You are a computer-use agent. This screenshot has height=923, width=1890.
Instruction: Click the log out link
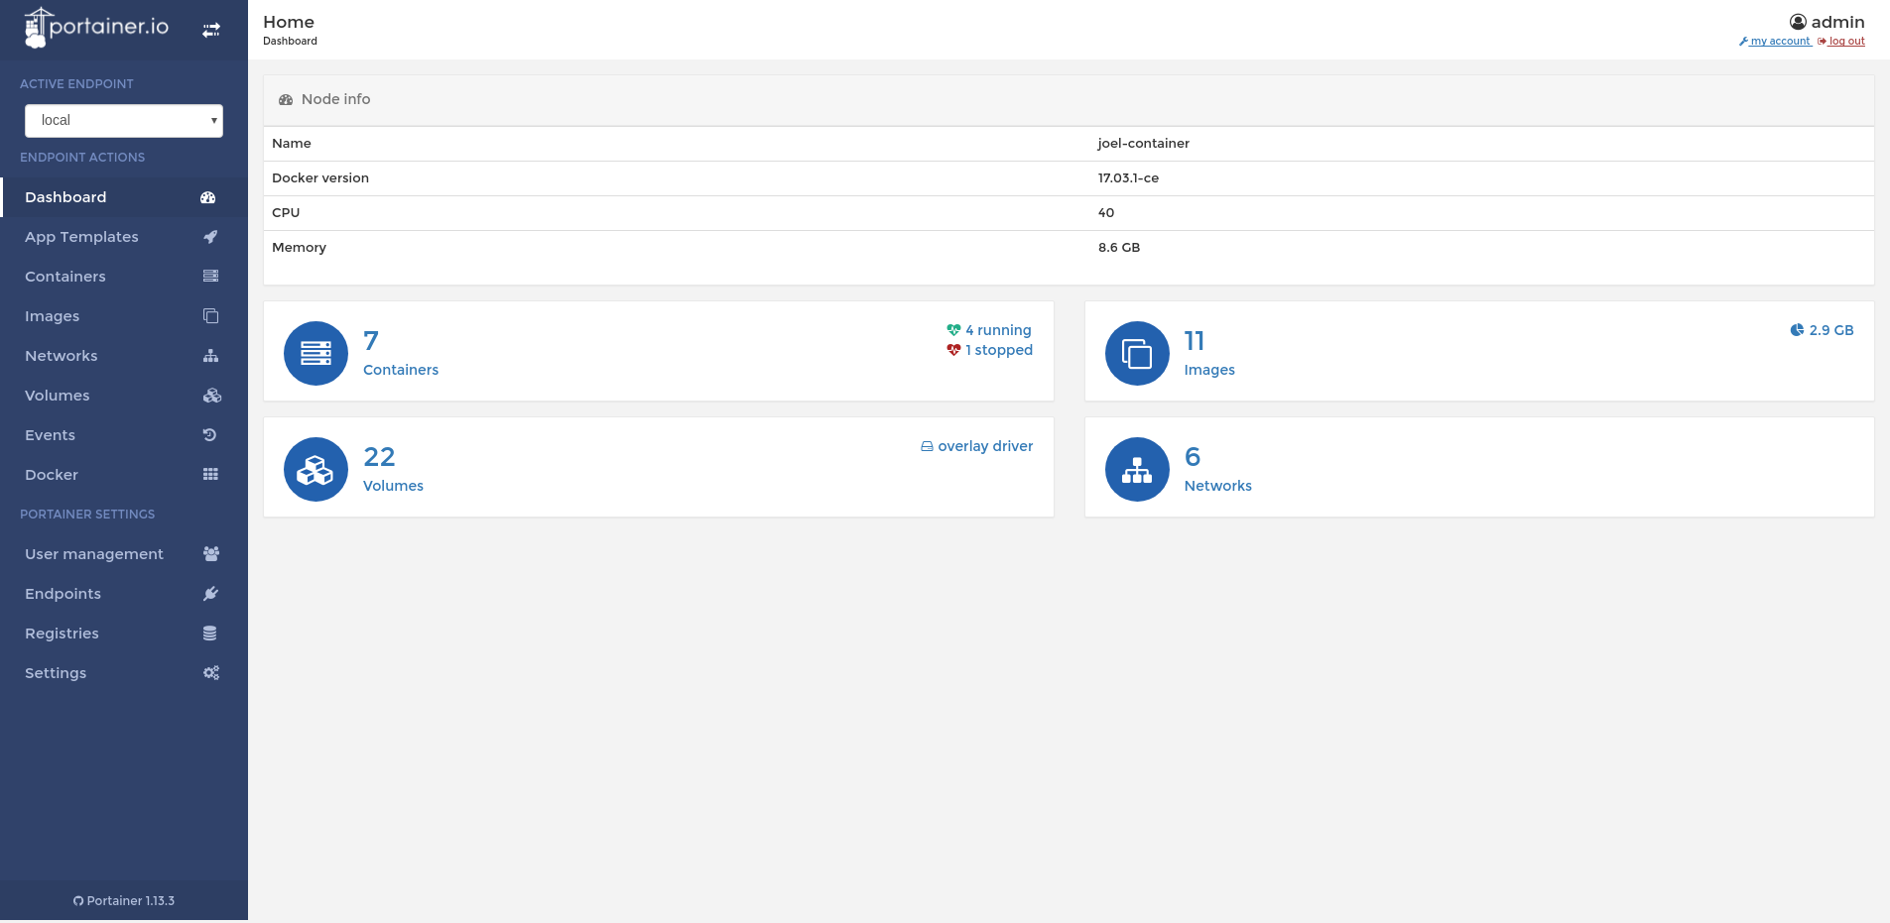[1841, 42]
